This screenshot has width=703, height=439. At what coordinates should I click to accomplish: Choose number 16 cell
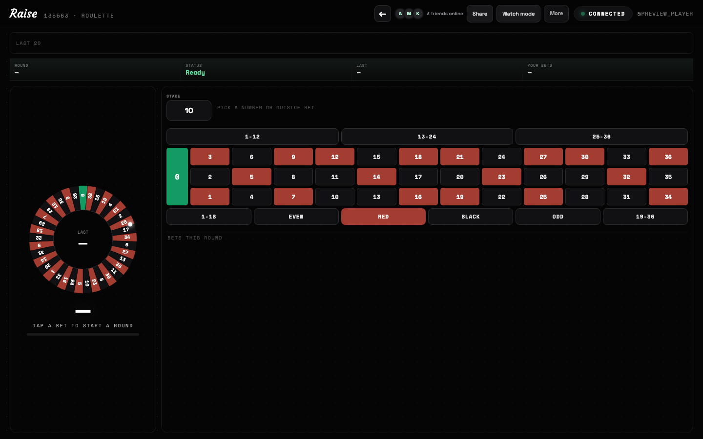(x=418, y=197)
